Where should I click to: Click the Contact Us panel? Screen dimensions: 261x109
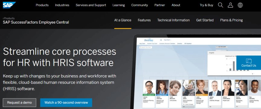[x=249, y=63]
